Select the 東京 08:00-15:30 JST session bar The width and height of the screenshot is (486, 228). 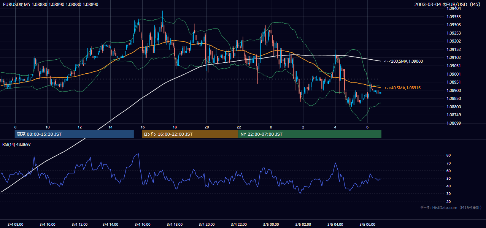click(74, 134)
